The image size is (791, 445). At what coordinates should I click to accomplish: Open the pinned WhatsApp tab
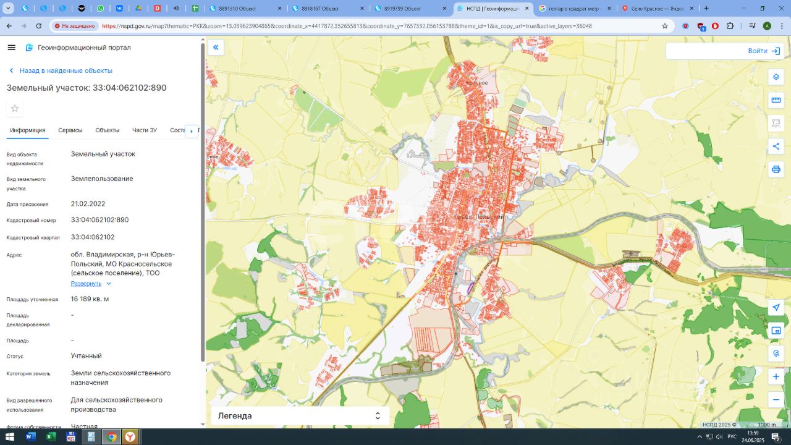click(101, 9)
